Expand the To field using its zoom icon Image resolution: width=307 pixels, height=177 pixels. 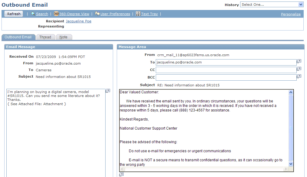coord(299,61)
